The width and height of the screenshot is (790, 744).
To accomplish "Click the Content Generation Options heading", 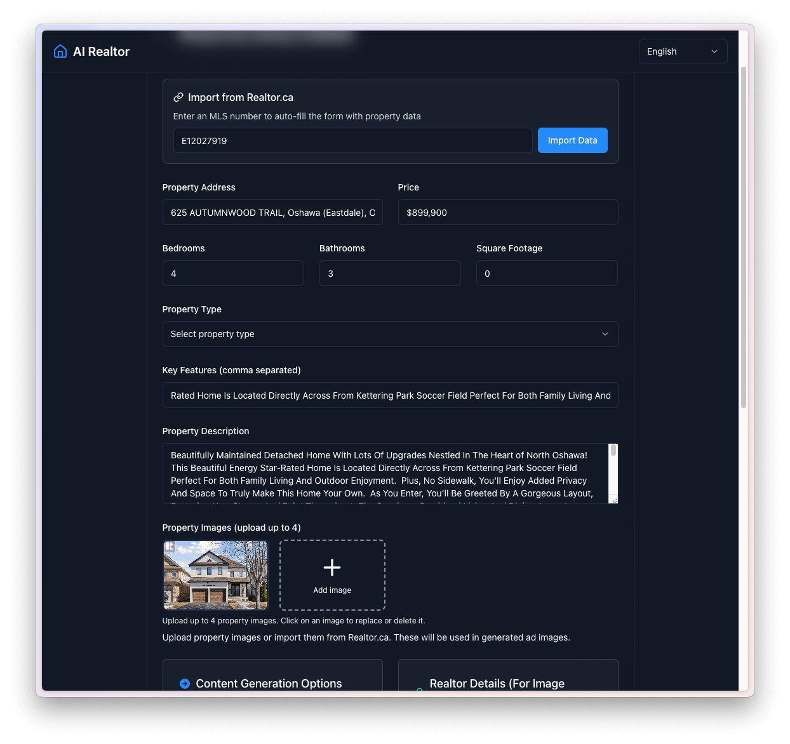I will (269, 684).
